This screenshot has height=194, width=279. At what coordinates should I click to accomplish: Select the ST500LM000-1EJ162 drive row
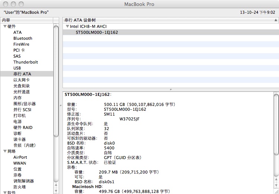click(x=171, y=32)
